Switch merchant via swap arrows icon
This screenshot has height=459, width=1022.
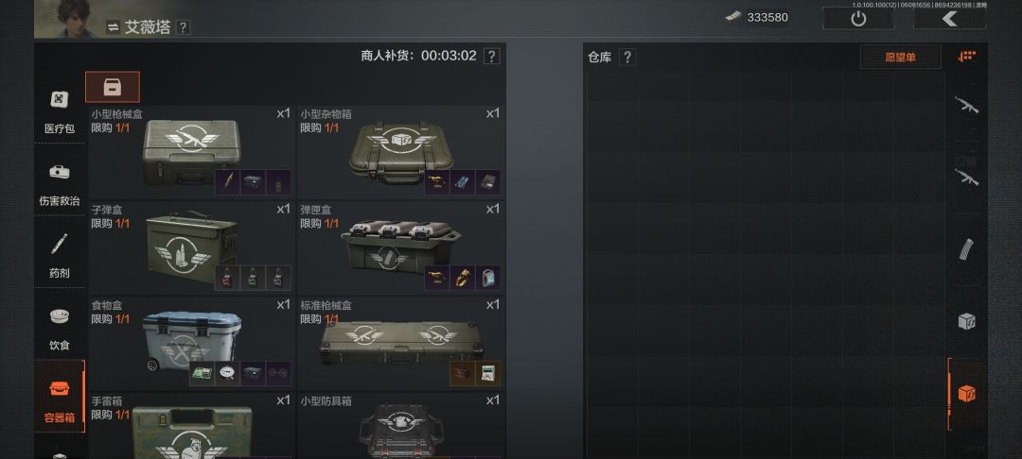click(x=114, y=27)
